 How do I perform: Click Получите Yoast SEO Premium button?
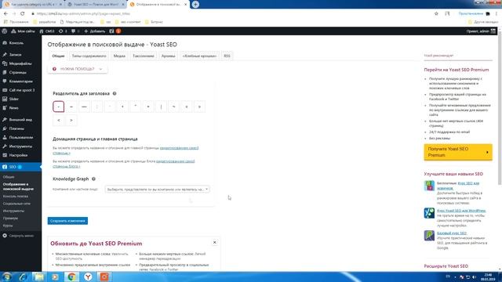458,152
